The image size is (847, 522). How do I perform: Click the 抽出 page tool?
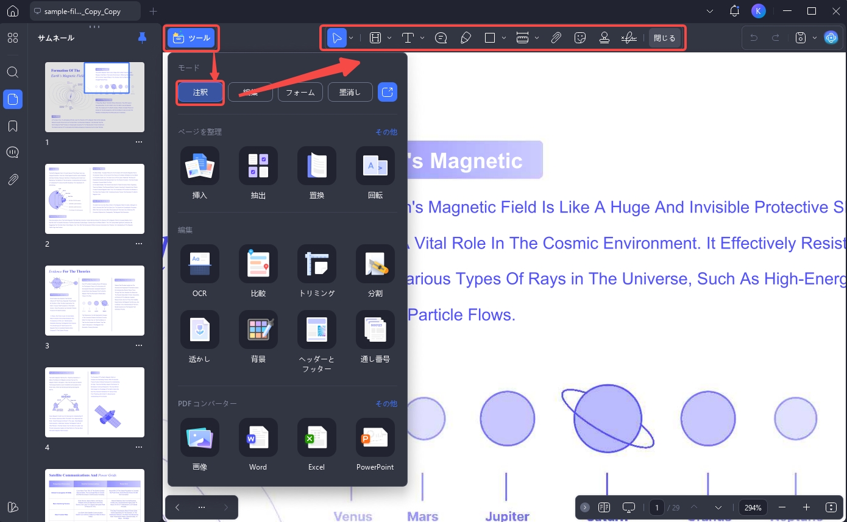click(x=258, y=173)
